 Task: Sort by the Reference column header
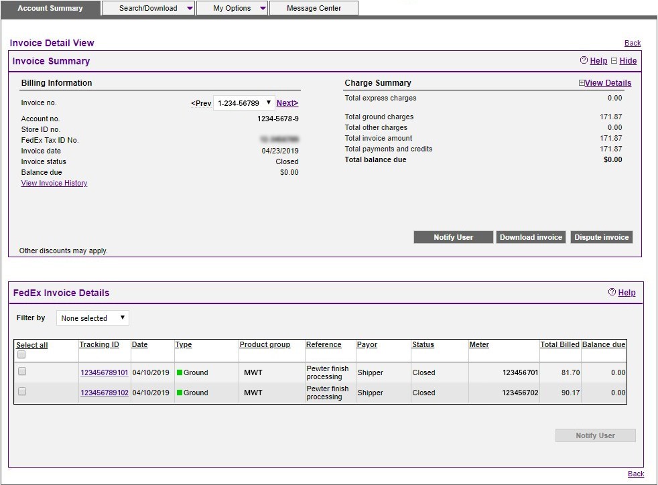[324, 344]
